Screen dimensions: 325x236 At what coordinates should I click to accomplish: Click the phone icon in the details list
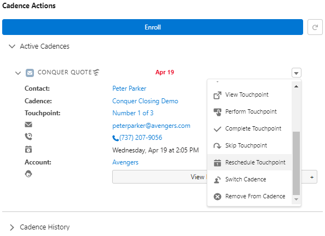[28, 137]
